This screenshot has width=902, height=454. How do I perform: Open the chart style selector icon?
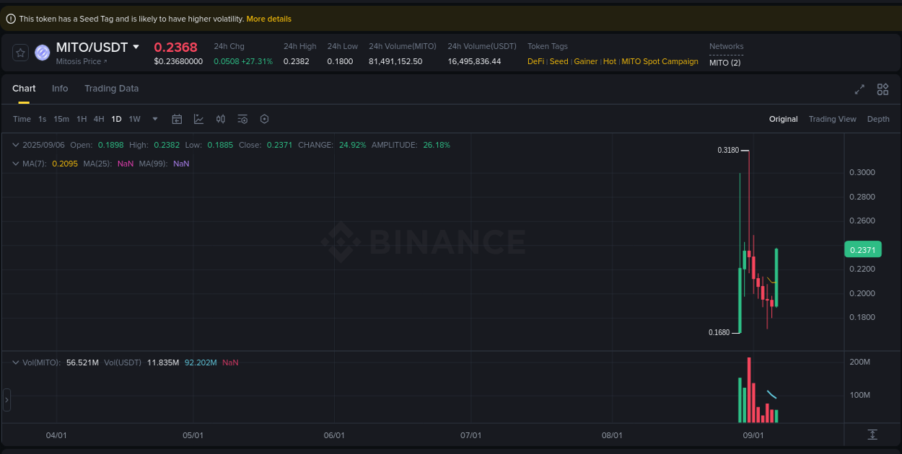tap(198, 119)
